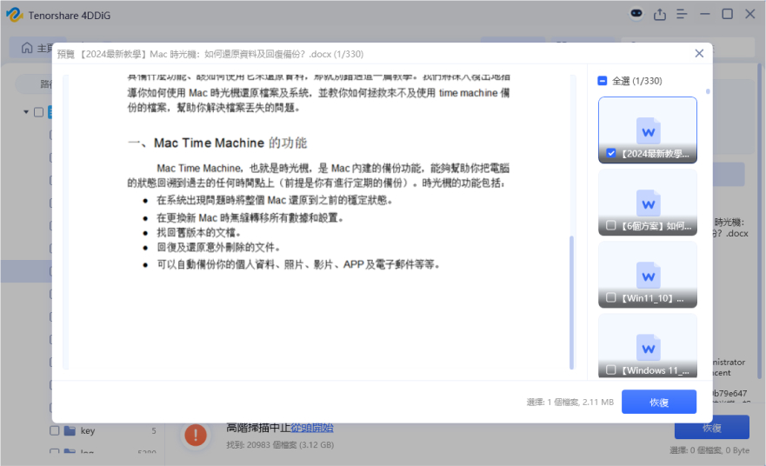
Task: Click the main window right scrollbar
Action: (x=759, y=220)
